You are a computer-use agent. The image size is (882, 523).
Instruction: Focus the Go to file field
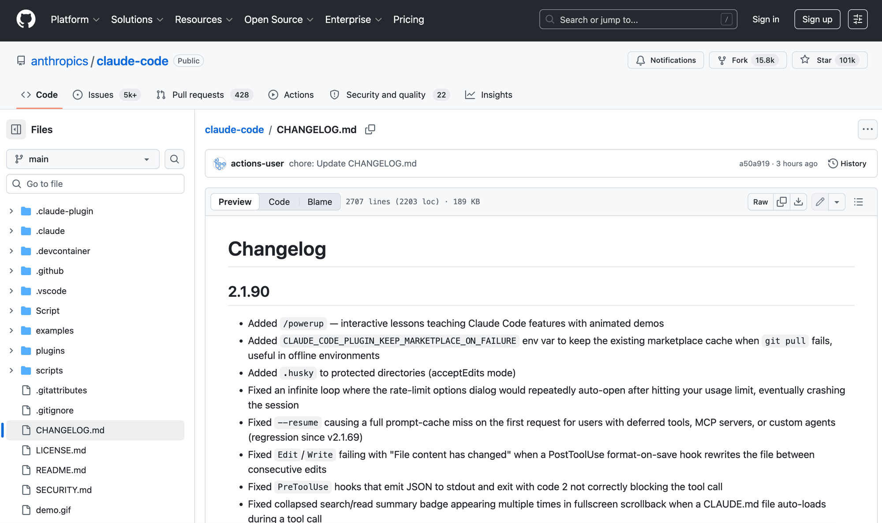pos(95,184)
